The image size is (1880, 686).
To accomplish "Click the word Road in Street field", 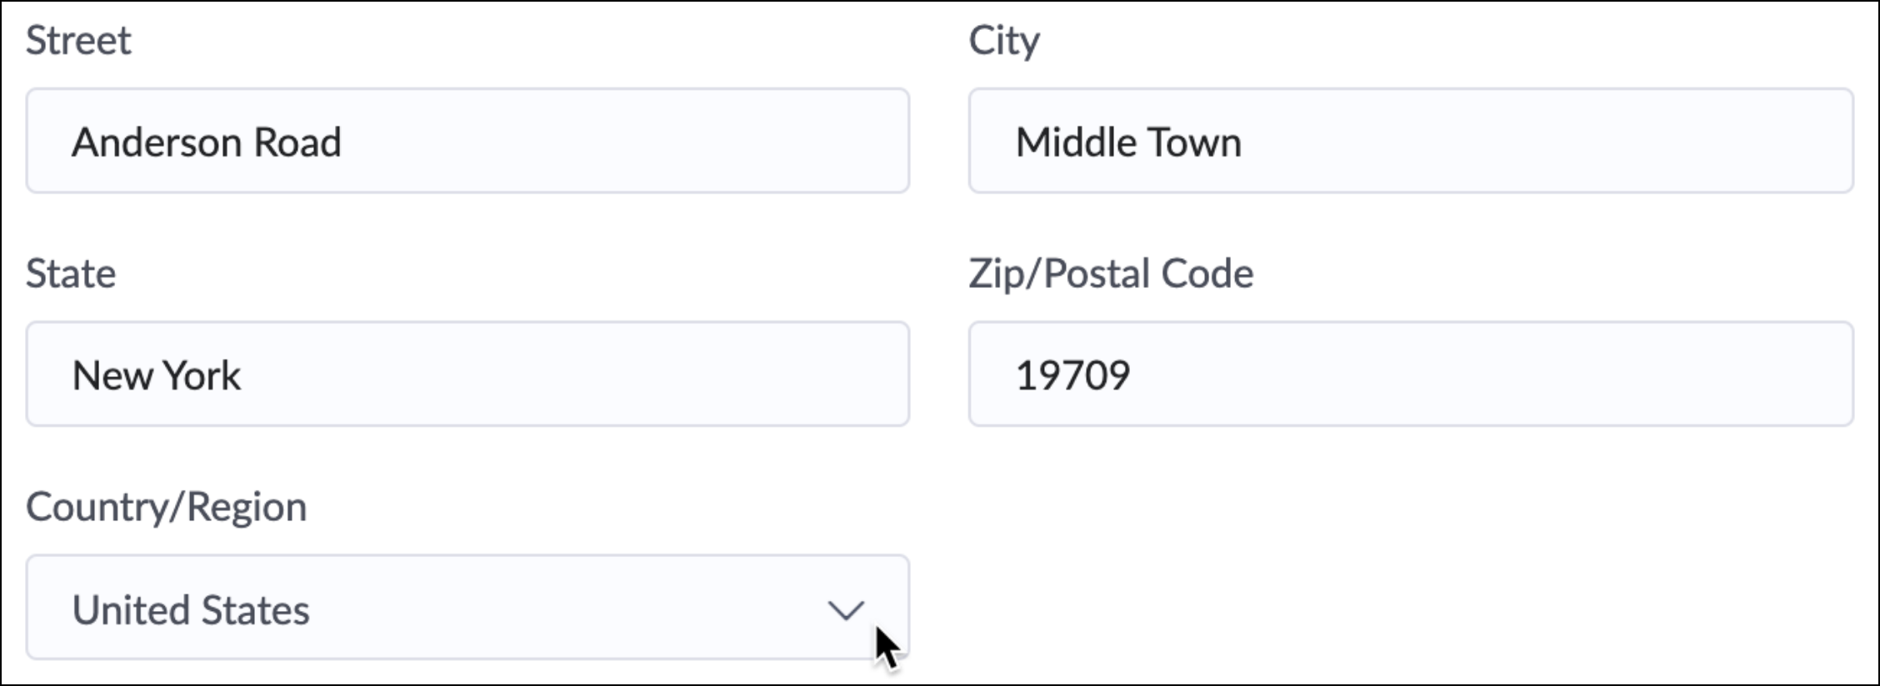I will (x=297, y=142).
